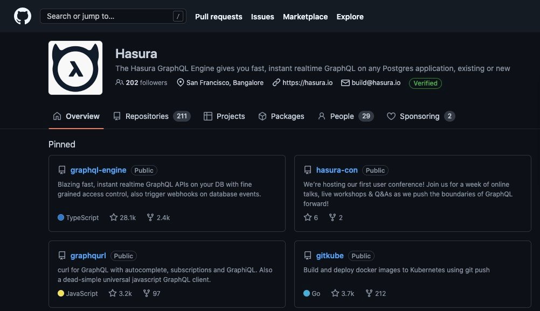Viewport: 540px width, 311px height.
Task: Click the gitkube forks icon
Action: [369, 293]
